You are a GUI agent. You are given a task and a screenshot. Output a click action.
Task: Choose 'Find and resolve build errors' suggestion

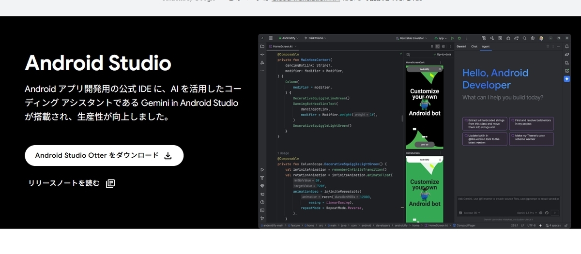click(x=531, y=123)
